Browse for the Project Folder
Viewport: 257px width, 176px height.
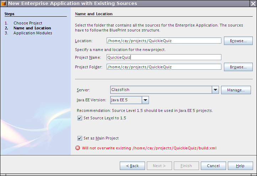(x=238, y=67)
